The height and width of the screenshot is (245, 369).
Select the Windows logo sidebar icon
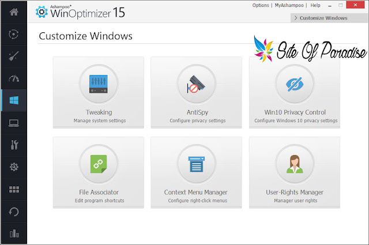[14, 100]
